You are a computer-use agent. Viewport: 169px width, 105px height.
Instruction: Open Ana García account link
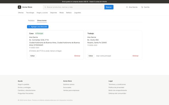pos(132,7)
